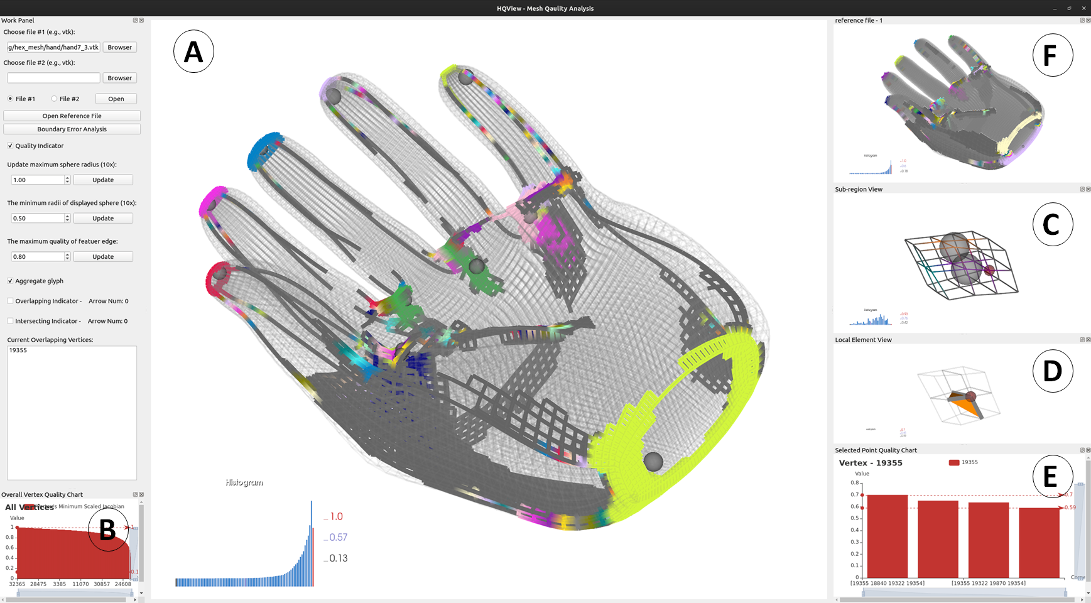Image resolution: width=1091 pixels, height=603 pixels.
Task: Increase the maximum sphere radius value
Action: 67,178
